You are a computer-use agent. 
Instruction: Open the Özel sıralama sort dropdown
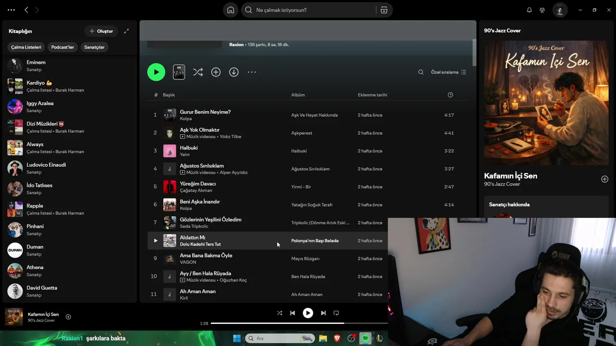(x=449, y=72)
